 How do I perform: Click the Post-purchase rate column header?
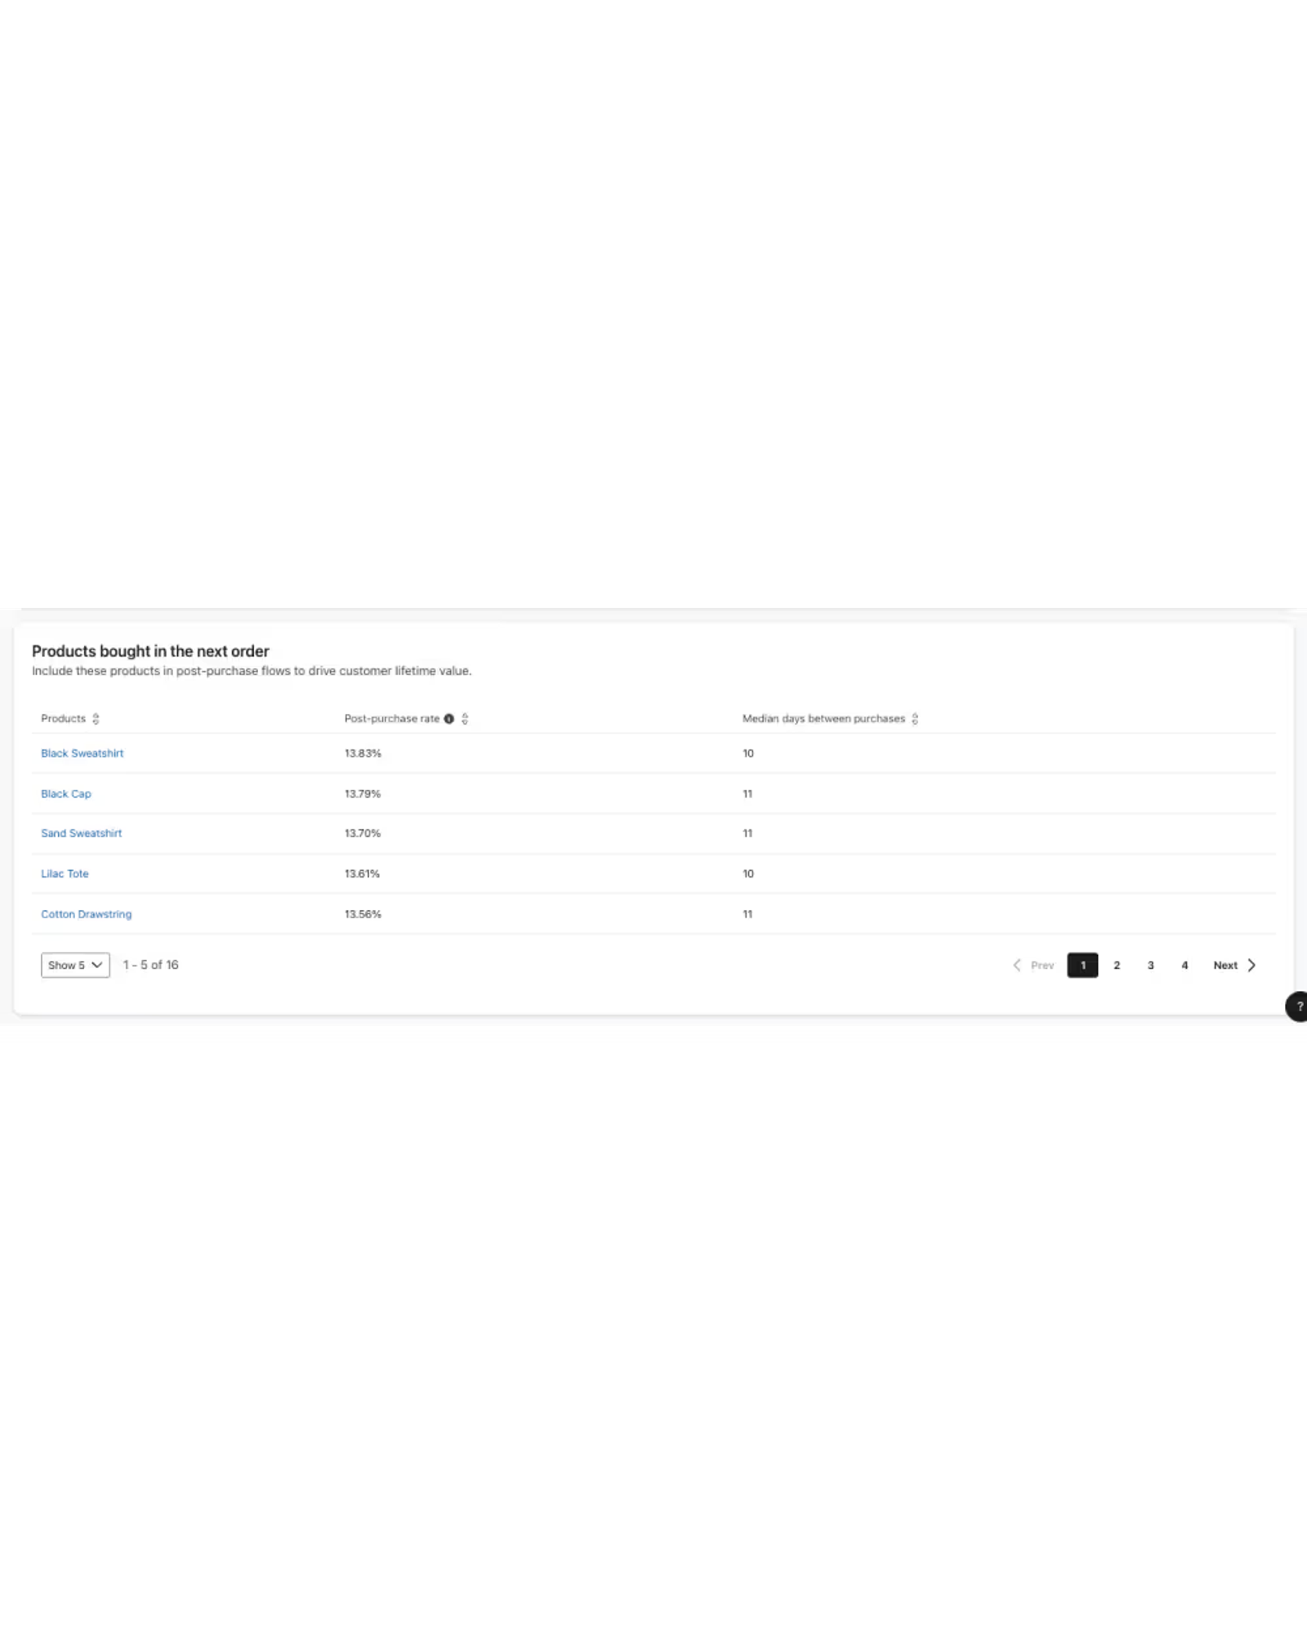(392, 719)
